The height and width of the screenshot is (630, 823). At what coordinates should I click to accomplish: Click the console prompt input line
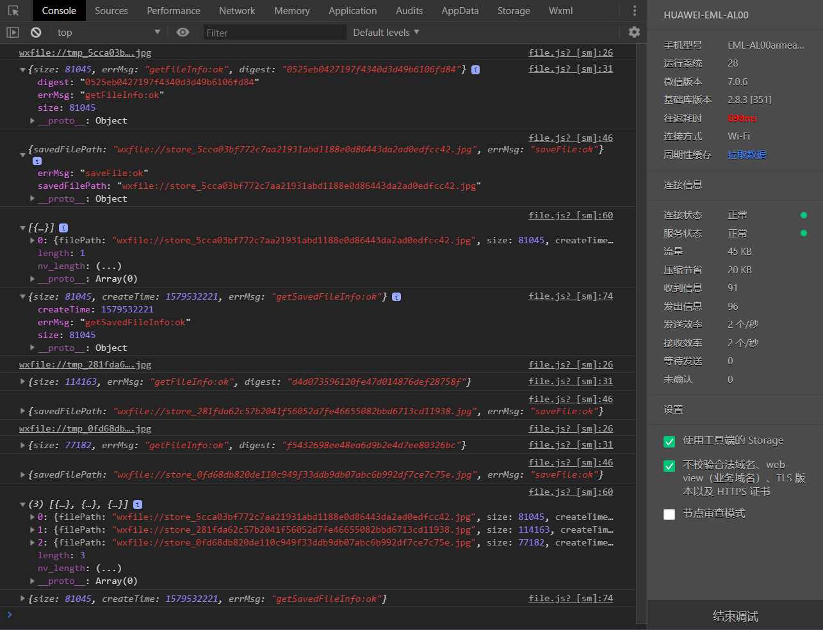pos(320,615)
